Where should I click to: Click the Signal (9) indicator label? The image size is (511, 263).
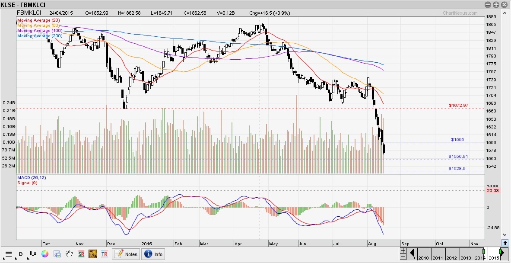(x=27, y=183)
